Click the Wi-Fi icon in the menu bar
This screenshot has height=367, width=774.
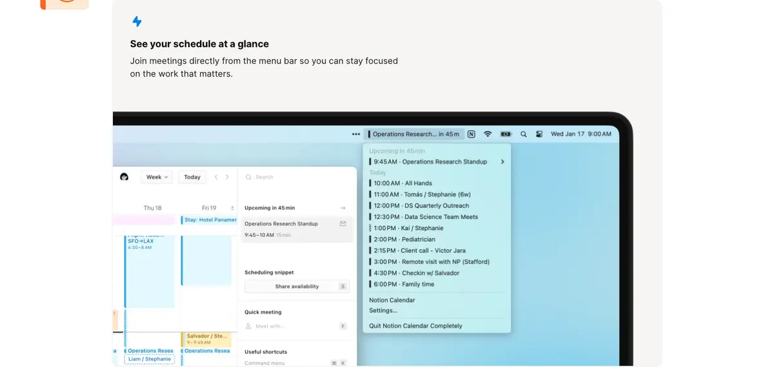[x=488, y=135]
